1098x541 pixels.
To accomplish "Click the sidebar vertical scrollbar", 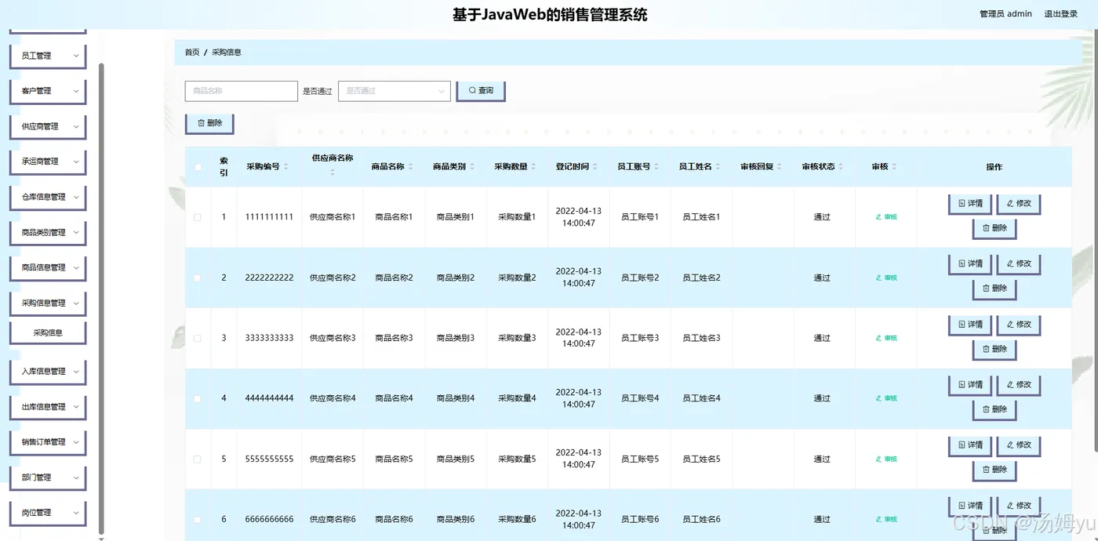I will [101, 298].
